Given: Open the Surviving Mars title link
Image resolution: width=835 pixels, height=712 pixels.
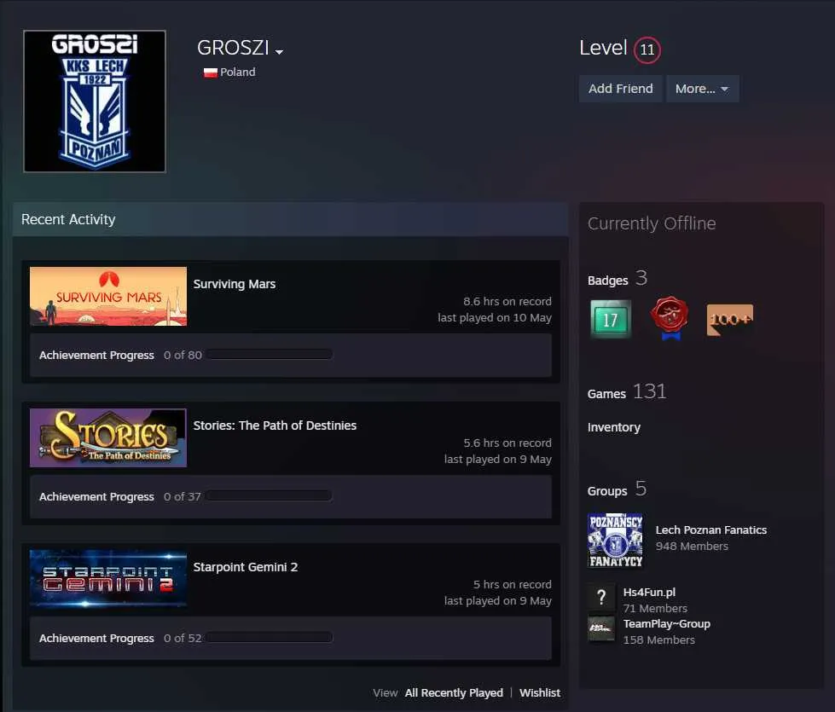Looking at the screenshot, I should point(235,284).
